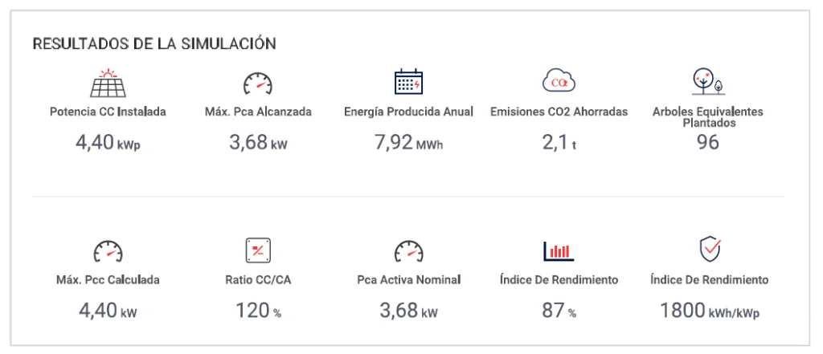Click the bar chart performance icon
The height and width of the screenshot is (354, 823).
[559, 250]
